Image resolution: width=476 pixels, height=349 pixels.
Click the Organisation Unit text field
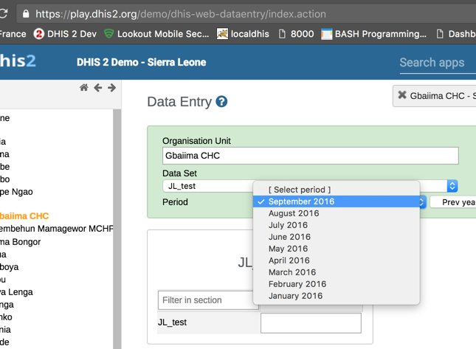pos(310,156)
